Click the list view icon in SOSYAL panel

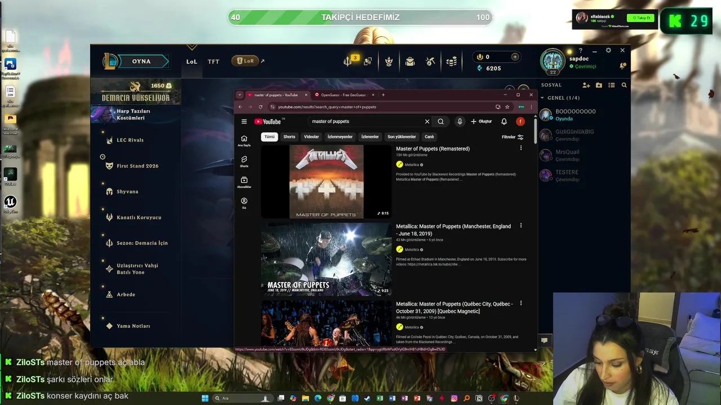point(612,85)
